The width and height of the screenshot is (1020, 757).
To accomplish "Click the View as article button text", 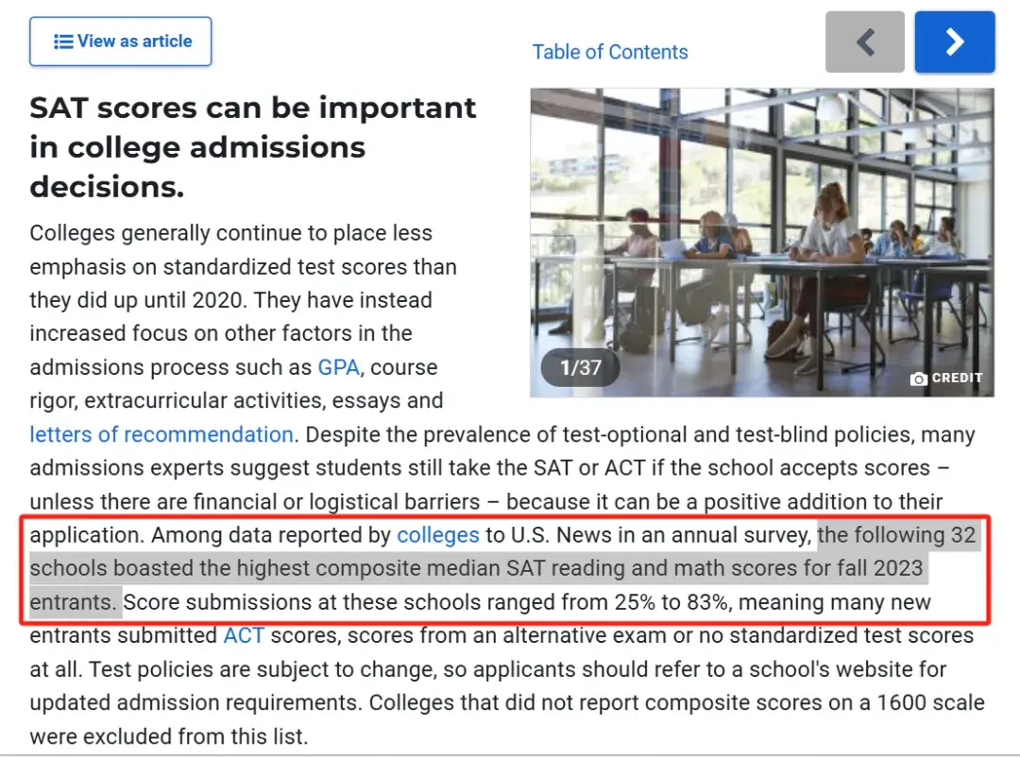I will click(135, 41).
